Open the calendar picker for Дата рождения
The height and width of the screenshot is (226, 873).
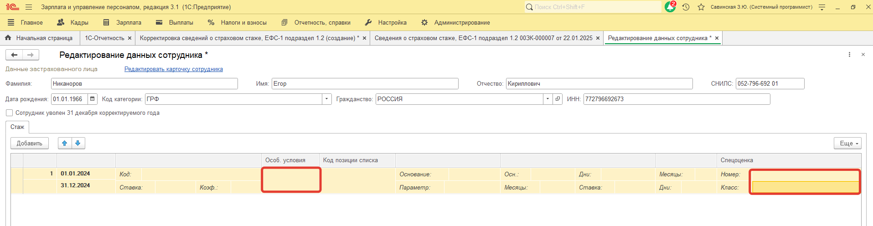pyautogui.click(x=93, y=99)
